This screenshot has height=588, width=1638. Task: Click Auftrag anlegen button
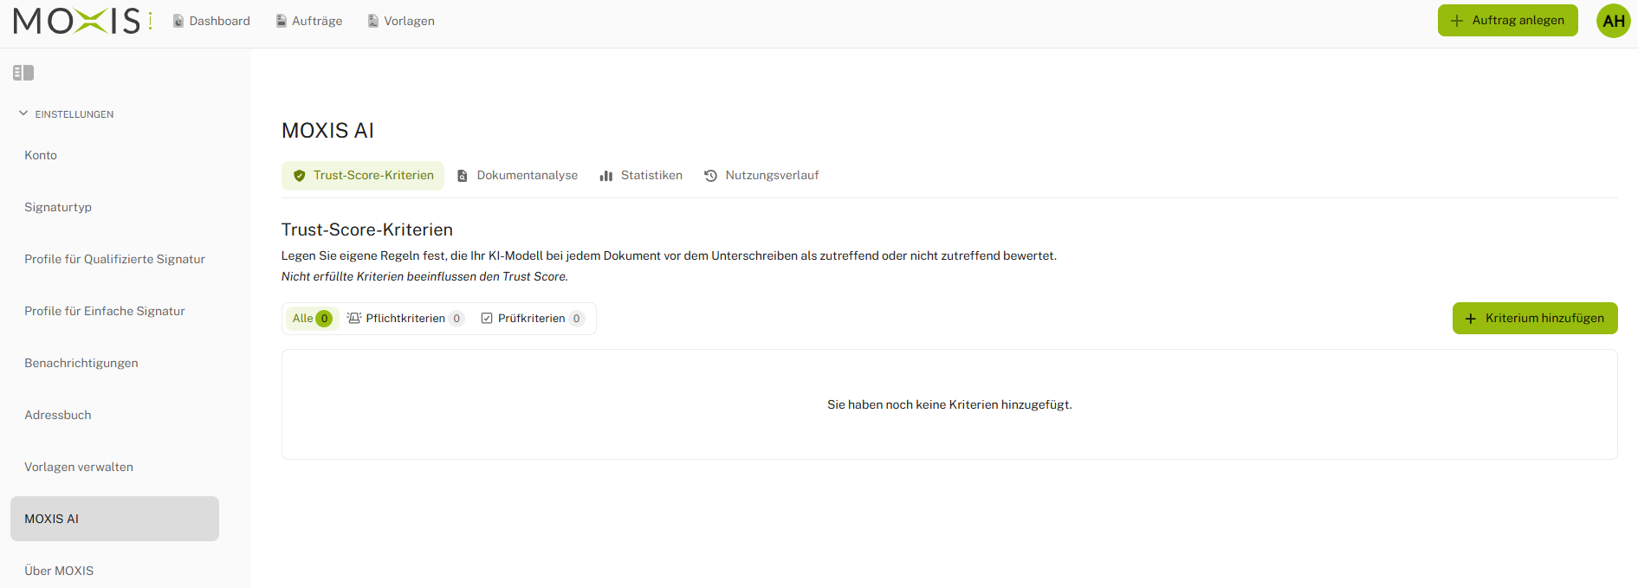click(x=1507, y=20)
